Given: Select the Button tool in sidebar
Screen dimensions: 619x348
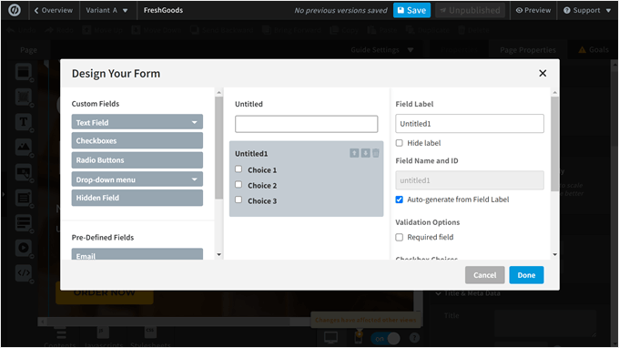Looking at the screenshot, I should pos(24,172).
